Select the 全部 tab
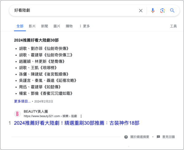This screenshot has width=184, height=150. pyautogui.click(x=20, y=26)
